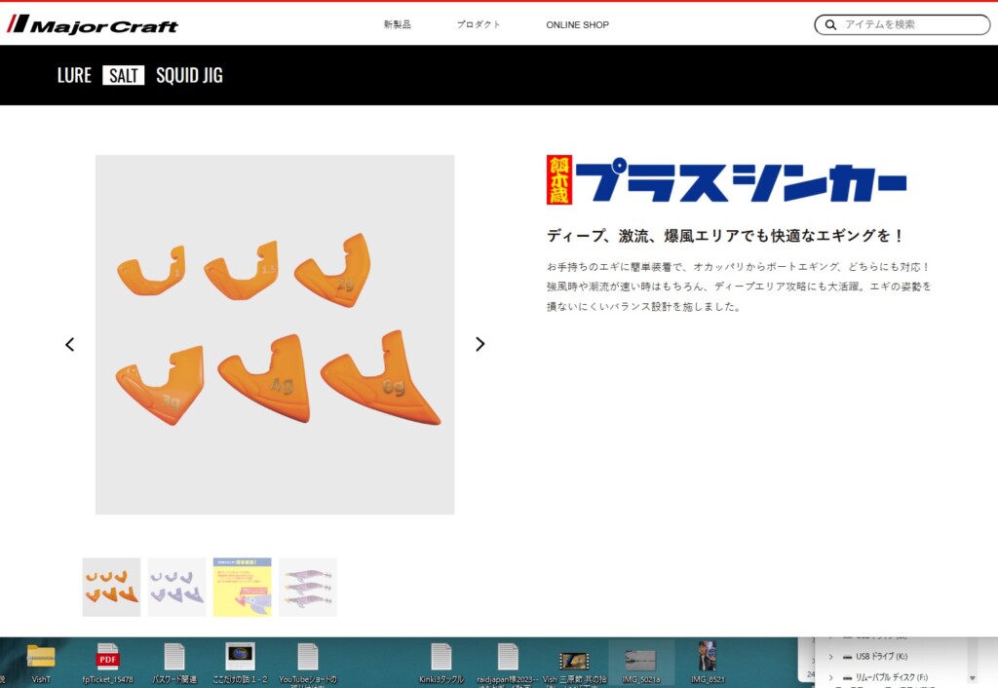Open the VishT folder on desktop

[x=41, y=657]
